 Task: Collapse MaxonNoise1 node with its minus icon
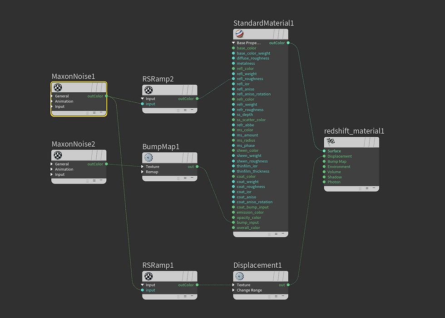tap(101, 113)
